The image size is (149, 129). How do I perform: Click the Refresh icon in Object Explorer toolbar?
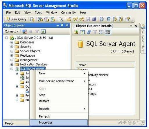[x=43, y=32]
